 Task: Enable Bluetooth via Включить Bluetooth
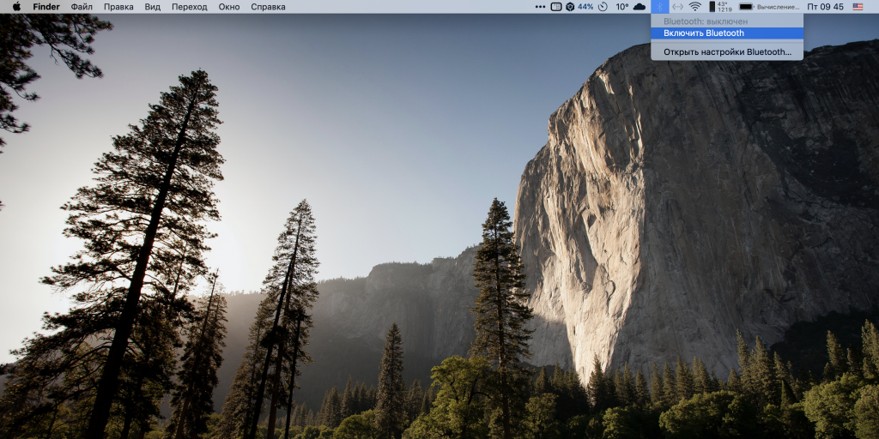click(704, 33)
